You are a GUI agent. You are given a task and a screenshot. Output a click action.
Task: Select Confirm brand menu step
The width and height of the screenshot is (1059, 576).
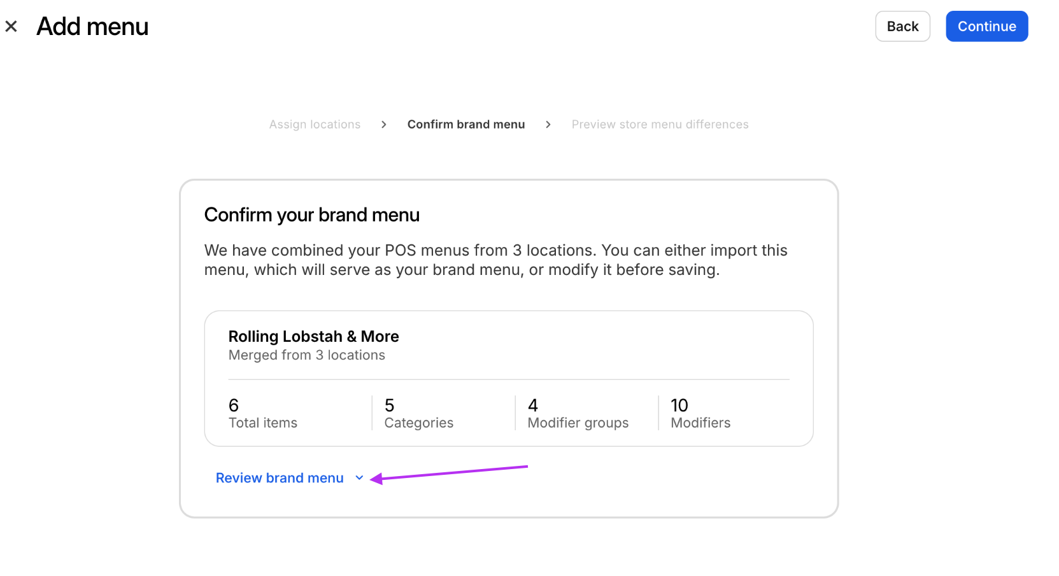point(466,125)
